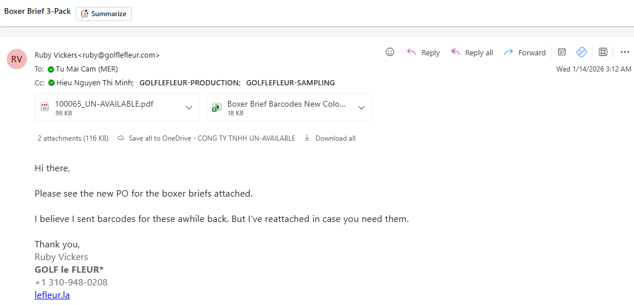This screenshot has height=305, width=634.
Task: Open the calendar meeting reply icon
Action: tap(562, 52)
